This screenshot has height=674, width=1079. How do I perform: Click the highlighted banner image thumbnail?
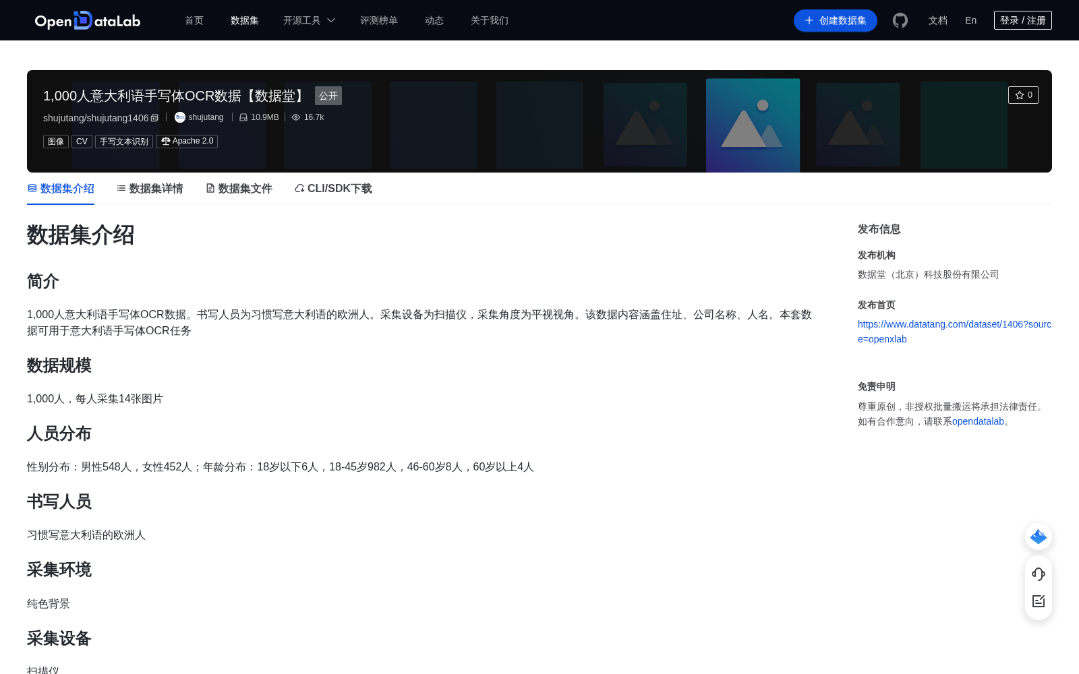coord(753,125)
